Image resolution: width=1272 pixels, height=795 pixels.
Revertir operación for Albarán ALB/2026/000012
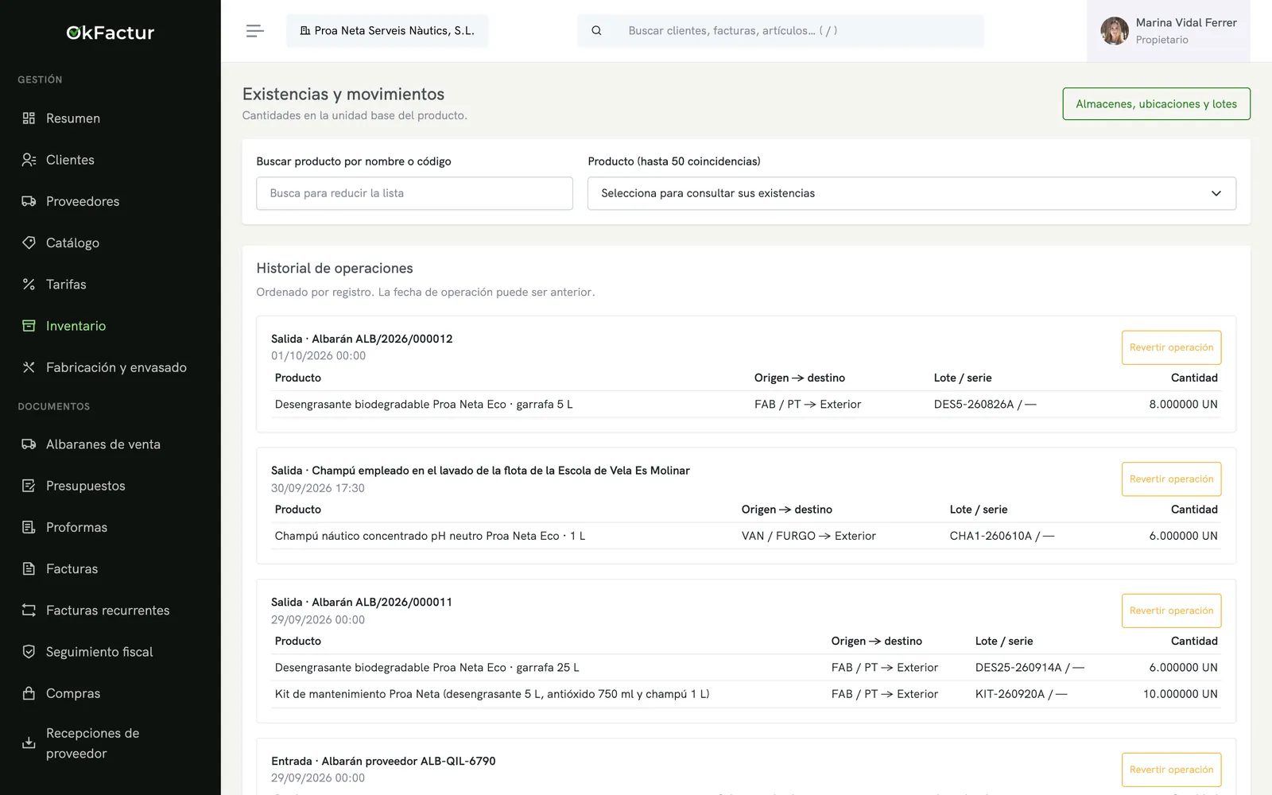[x=1171, y=347]
